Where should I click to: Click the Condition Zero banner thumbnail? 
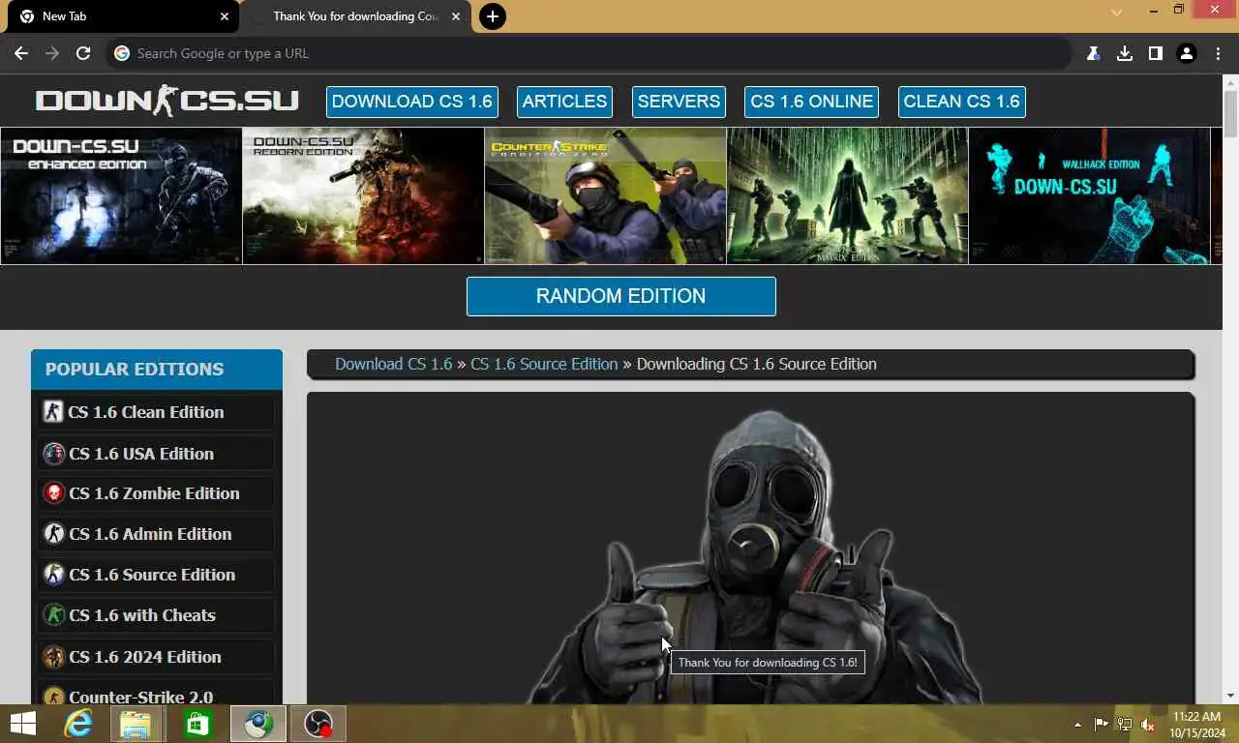[605, 195]
